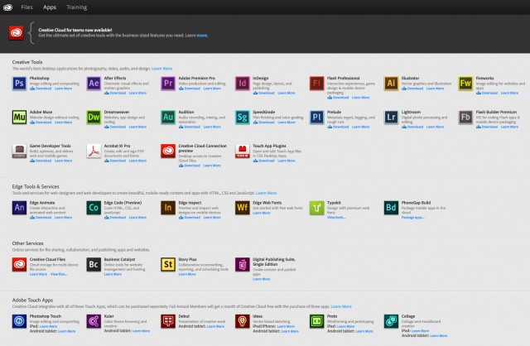
Task: Click the Creative Cloud for teams banner icon
Action: 16,32
